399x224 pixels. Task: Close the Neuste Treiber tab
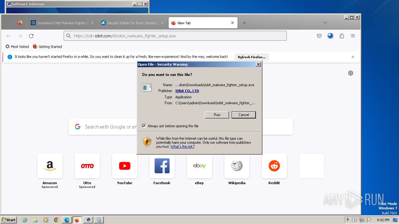[162, 23]
